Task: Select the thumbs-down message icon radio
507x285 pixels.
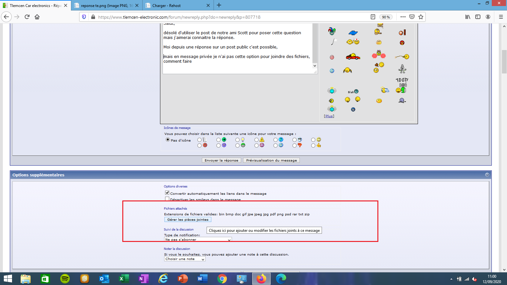Action: click(x=294, y=145)
